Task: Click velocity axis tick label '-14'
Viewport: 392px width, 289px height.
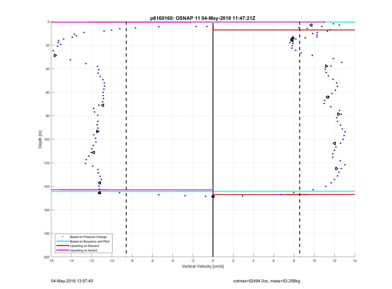Action: tap(71, 261)
